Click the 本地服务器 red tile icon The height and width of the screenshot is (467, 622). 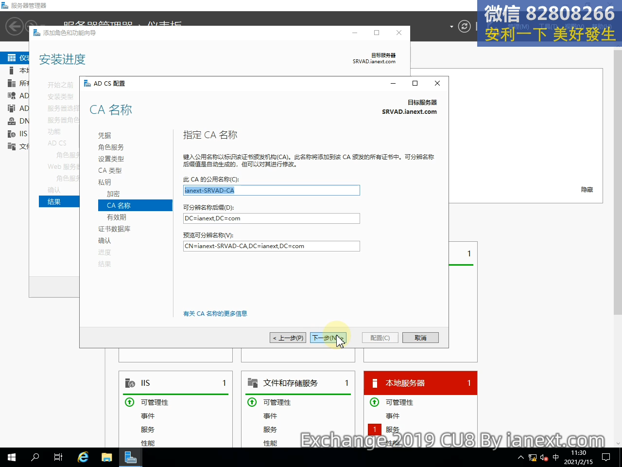click(375, 383)
